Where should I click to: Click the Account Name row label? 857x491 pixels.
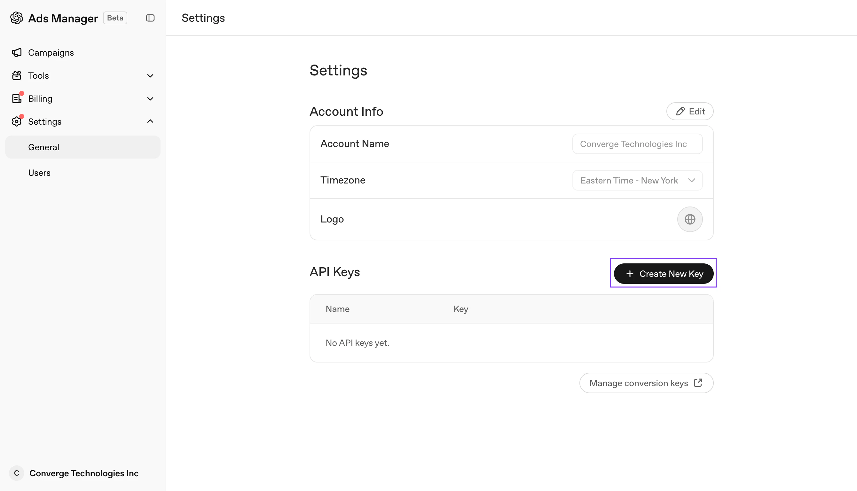coord(355,144)
